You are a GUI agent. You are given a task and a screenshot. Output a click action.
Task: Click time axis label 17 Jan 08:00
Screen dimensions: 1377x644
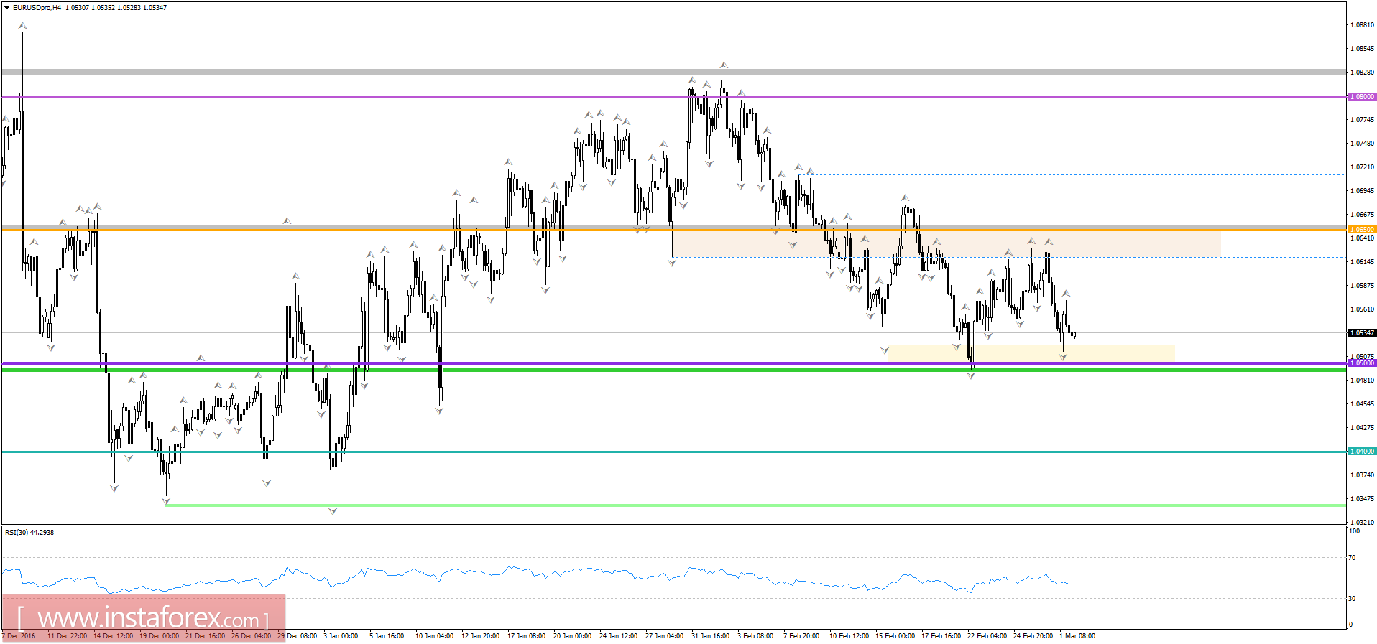click(x=526, y=636)
